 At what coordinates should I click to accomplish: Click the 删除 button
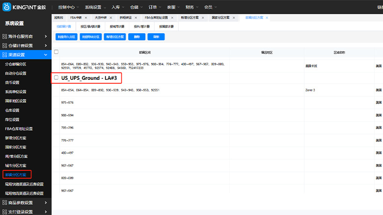point(136,37)
